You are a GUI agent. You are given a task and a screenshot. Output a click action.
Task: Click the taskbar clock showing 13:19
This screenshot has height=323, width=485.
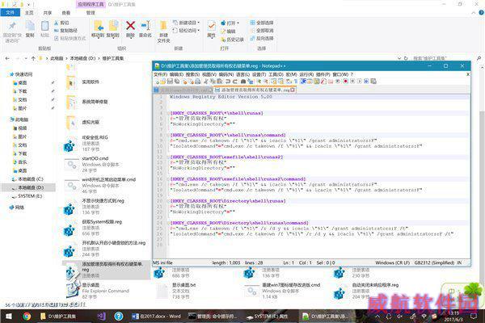pos(453,316)
